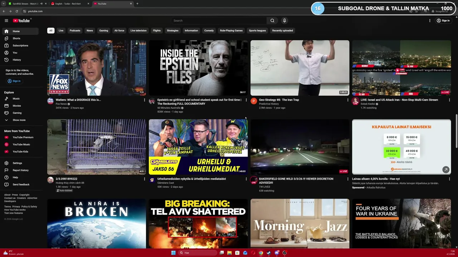
Task: Select the Gaming filter chip
Action: pyautogui.click(x=104, y=30)
